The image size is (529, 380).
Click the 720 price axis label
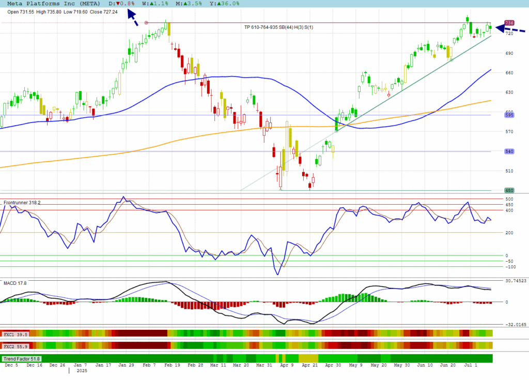tap(509, 34)
